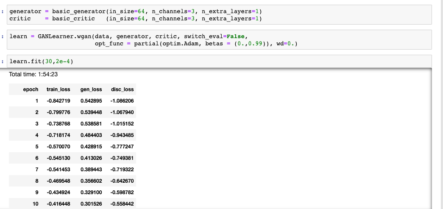This screenshot has width=443, height=209.
Task: Select disc_loss value -0.777247
Action: [x=122, y=147]
